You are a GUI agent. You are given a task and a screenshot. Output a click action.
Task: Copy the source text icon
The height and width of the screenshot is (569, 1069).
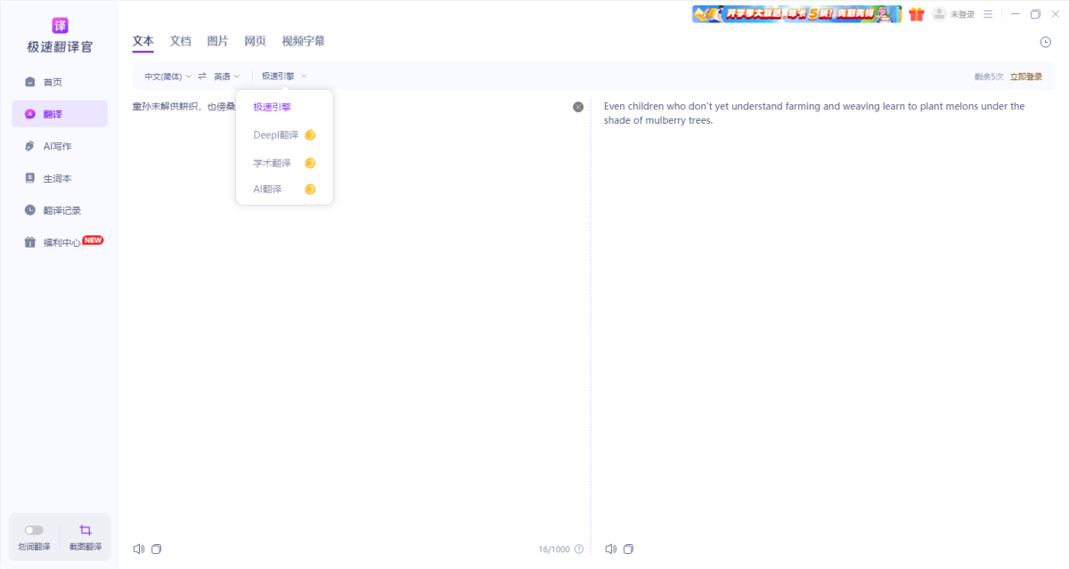[x=157, y=549]
